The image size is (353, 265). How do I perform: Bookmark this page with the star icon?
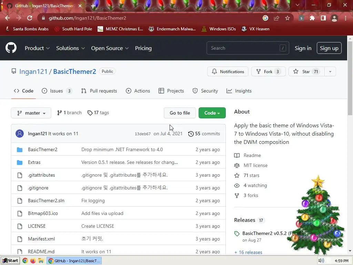click(x=287, y=18)
